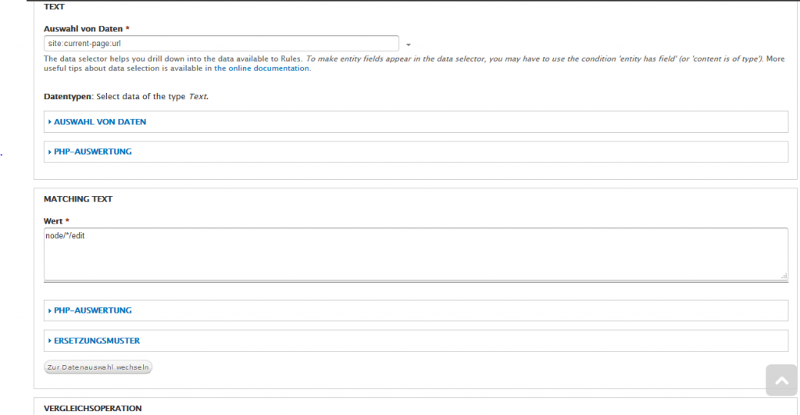Click the triangle beside Auswahl von Daten
The height and width of the screenshot is (415, 800).
[x=50, y=122]
